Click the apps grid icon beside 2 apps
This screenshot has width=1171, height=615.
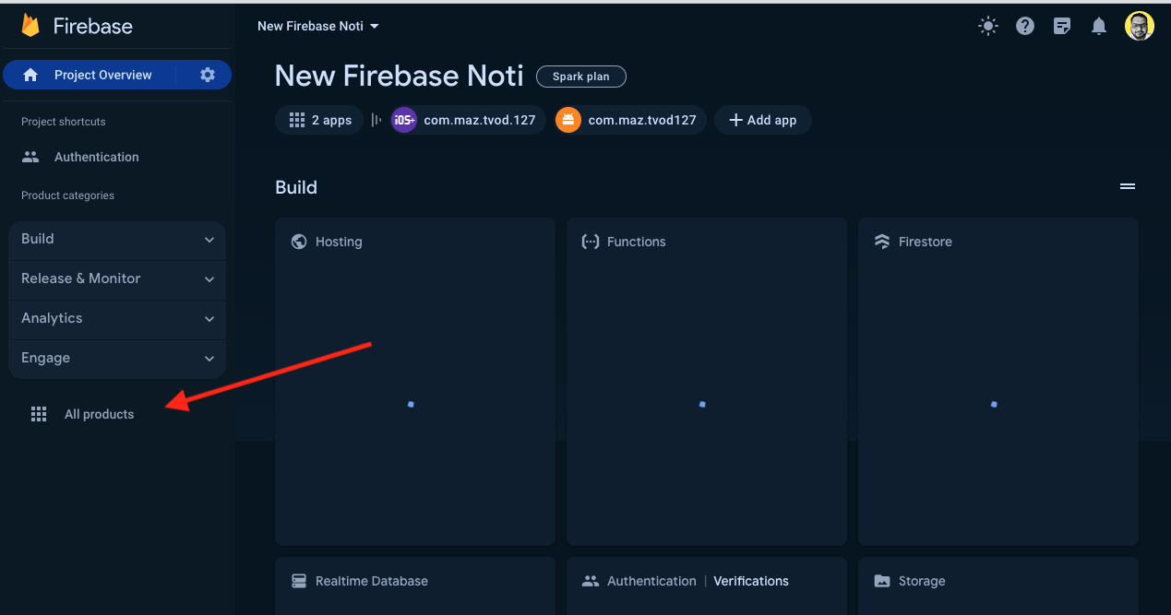click(x=297, y=120)
